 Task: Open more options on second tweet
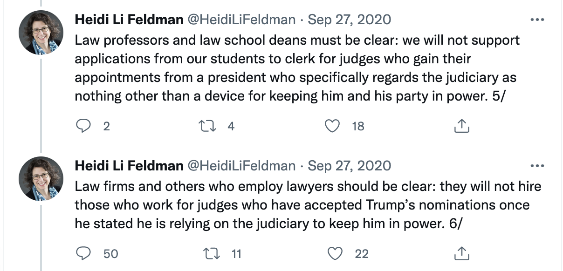[x=537, y=166]
